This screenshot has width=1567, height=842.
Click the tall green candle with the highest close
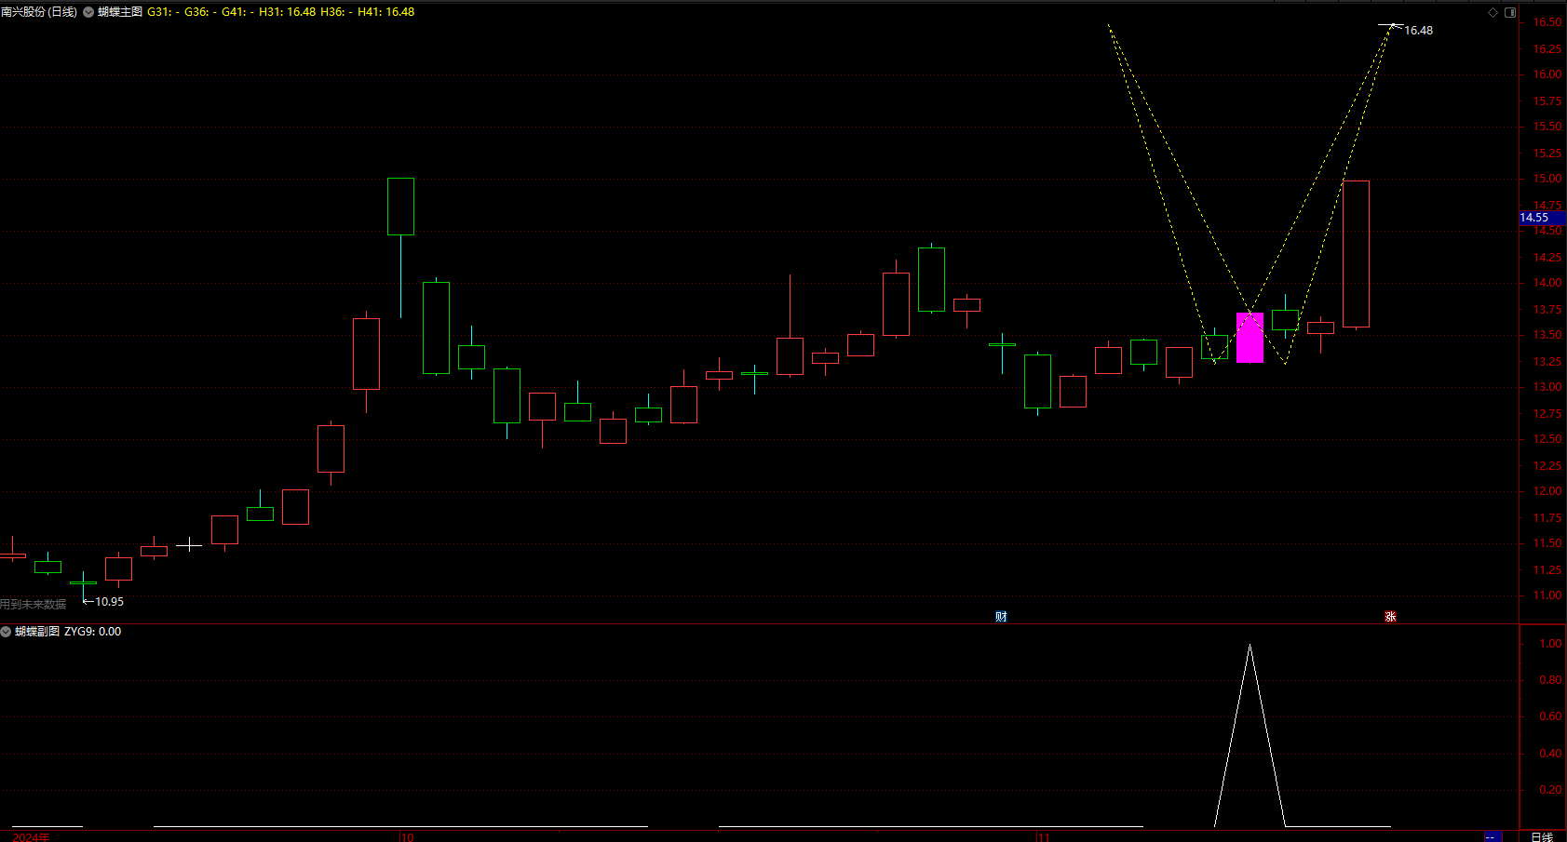(x=400, y=207)
